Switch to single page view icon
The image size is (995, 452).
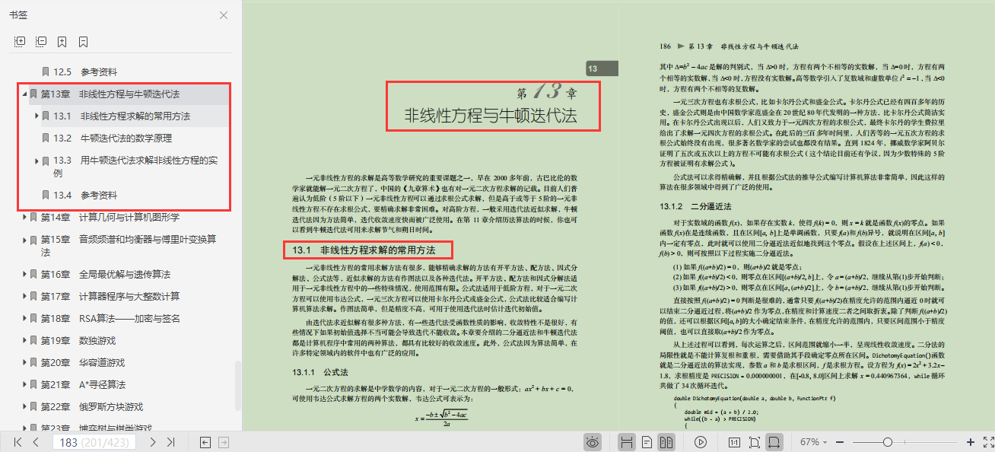point(646,441)
